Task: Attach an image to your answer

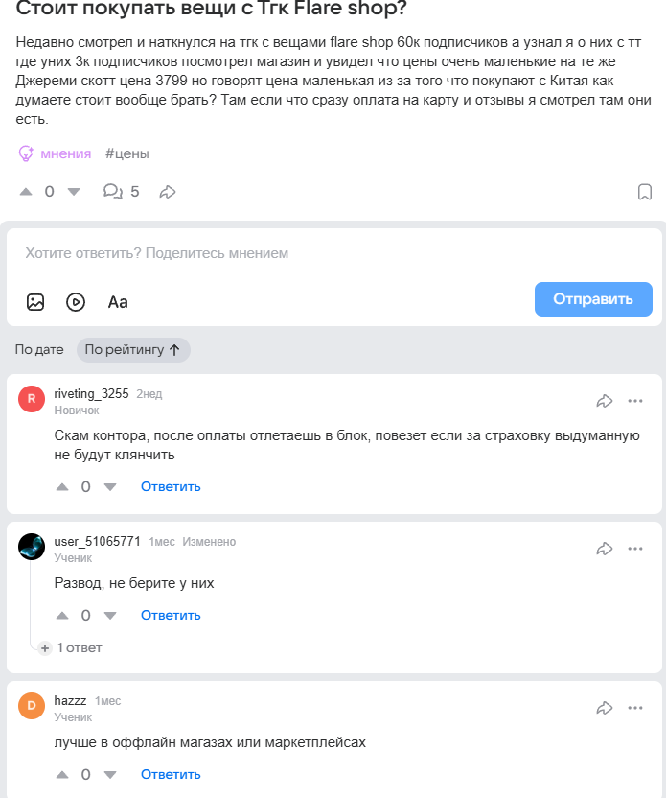Action: coord(35,302)
